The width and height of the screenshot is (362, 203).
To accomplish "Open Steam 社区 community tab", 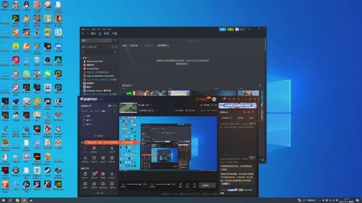I will (x=106, y=33).
